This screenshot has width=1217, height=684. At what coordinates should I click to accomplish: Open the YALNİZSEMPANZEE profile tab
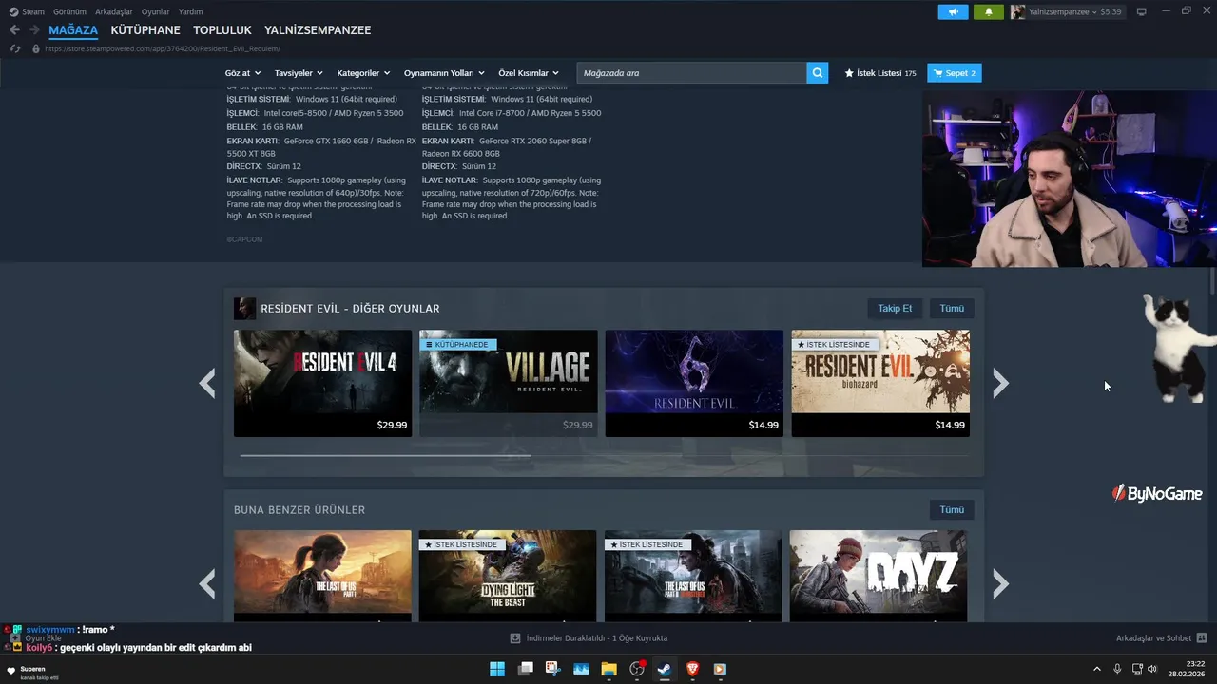coord(318,30)
